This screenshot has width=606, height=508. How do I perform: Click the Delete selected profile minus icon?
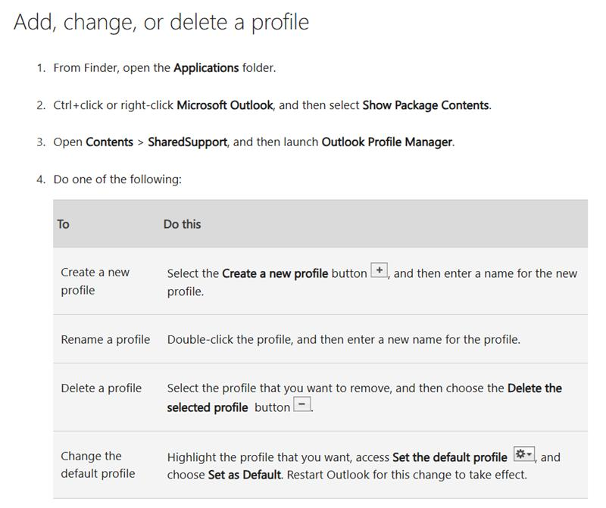point(302,405)
